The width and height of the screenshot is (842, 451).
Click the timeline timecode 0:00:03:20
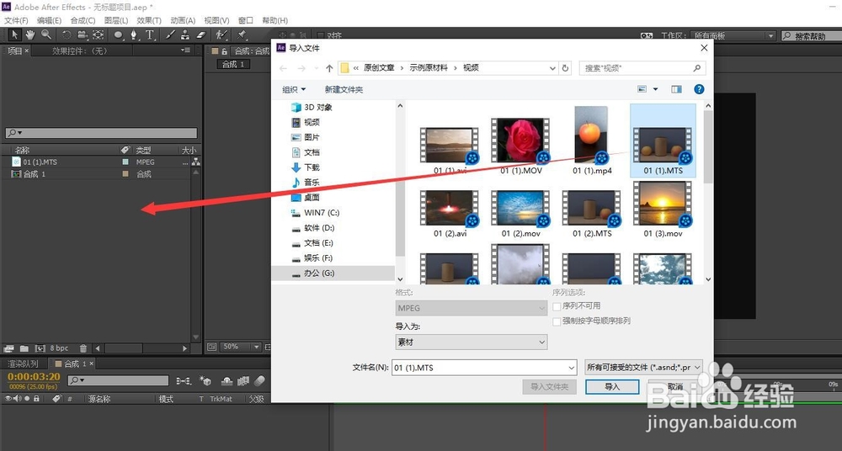click(34, 377)
